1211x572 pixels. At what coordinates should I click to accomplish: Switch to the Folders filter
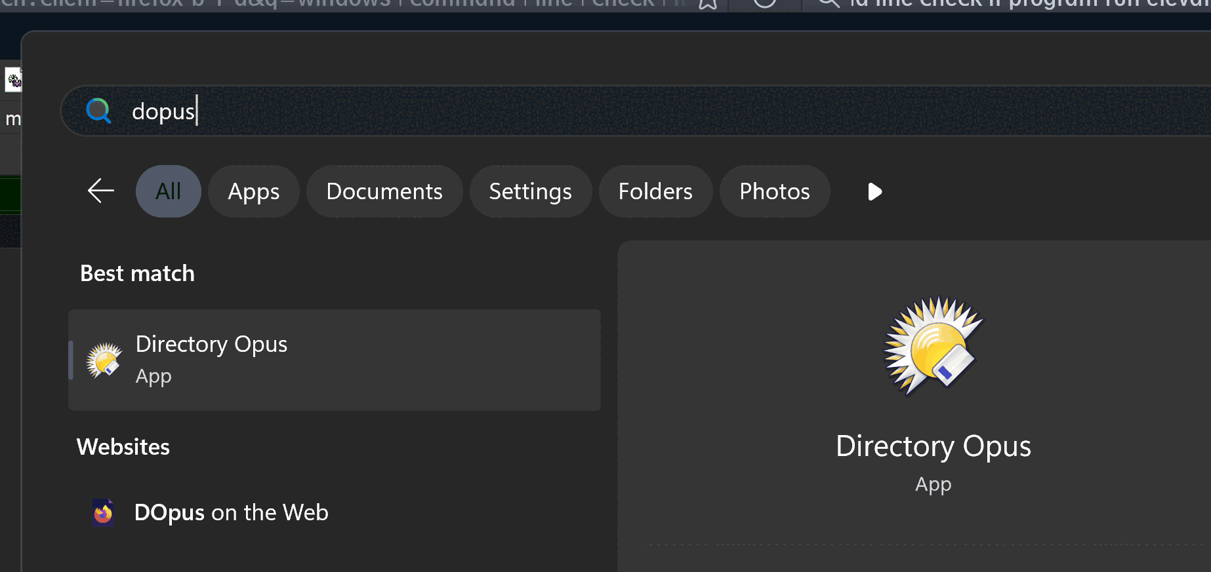pos(655,191)
